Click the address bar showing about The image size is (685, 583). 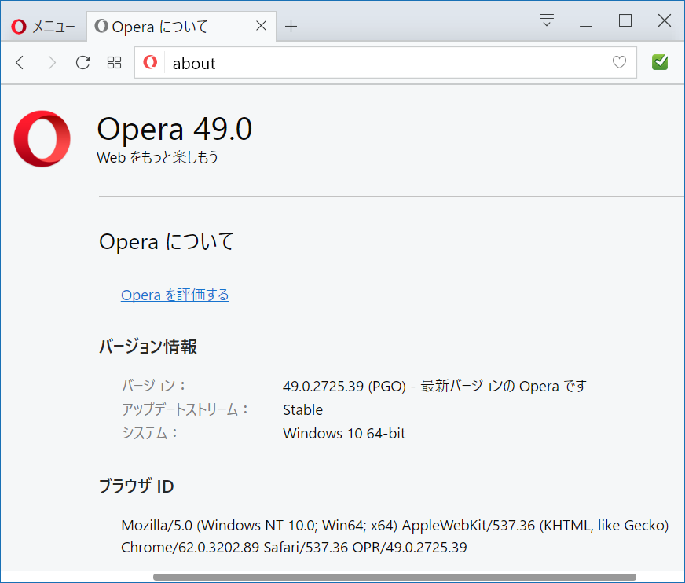pyautogui.click(x=385, y=63)
